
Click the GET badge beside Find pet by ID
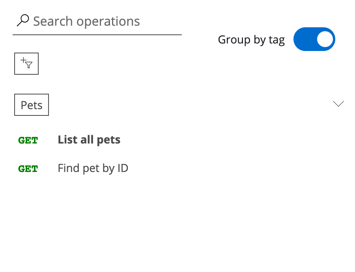click(28, 169)
